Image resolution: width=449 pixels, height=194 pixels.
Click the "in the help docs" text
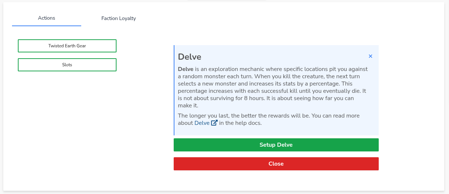[240, 123]
